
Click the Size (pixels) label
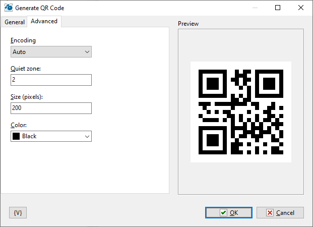point(27,97)
